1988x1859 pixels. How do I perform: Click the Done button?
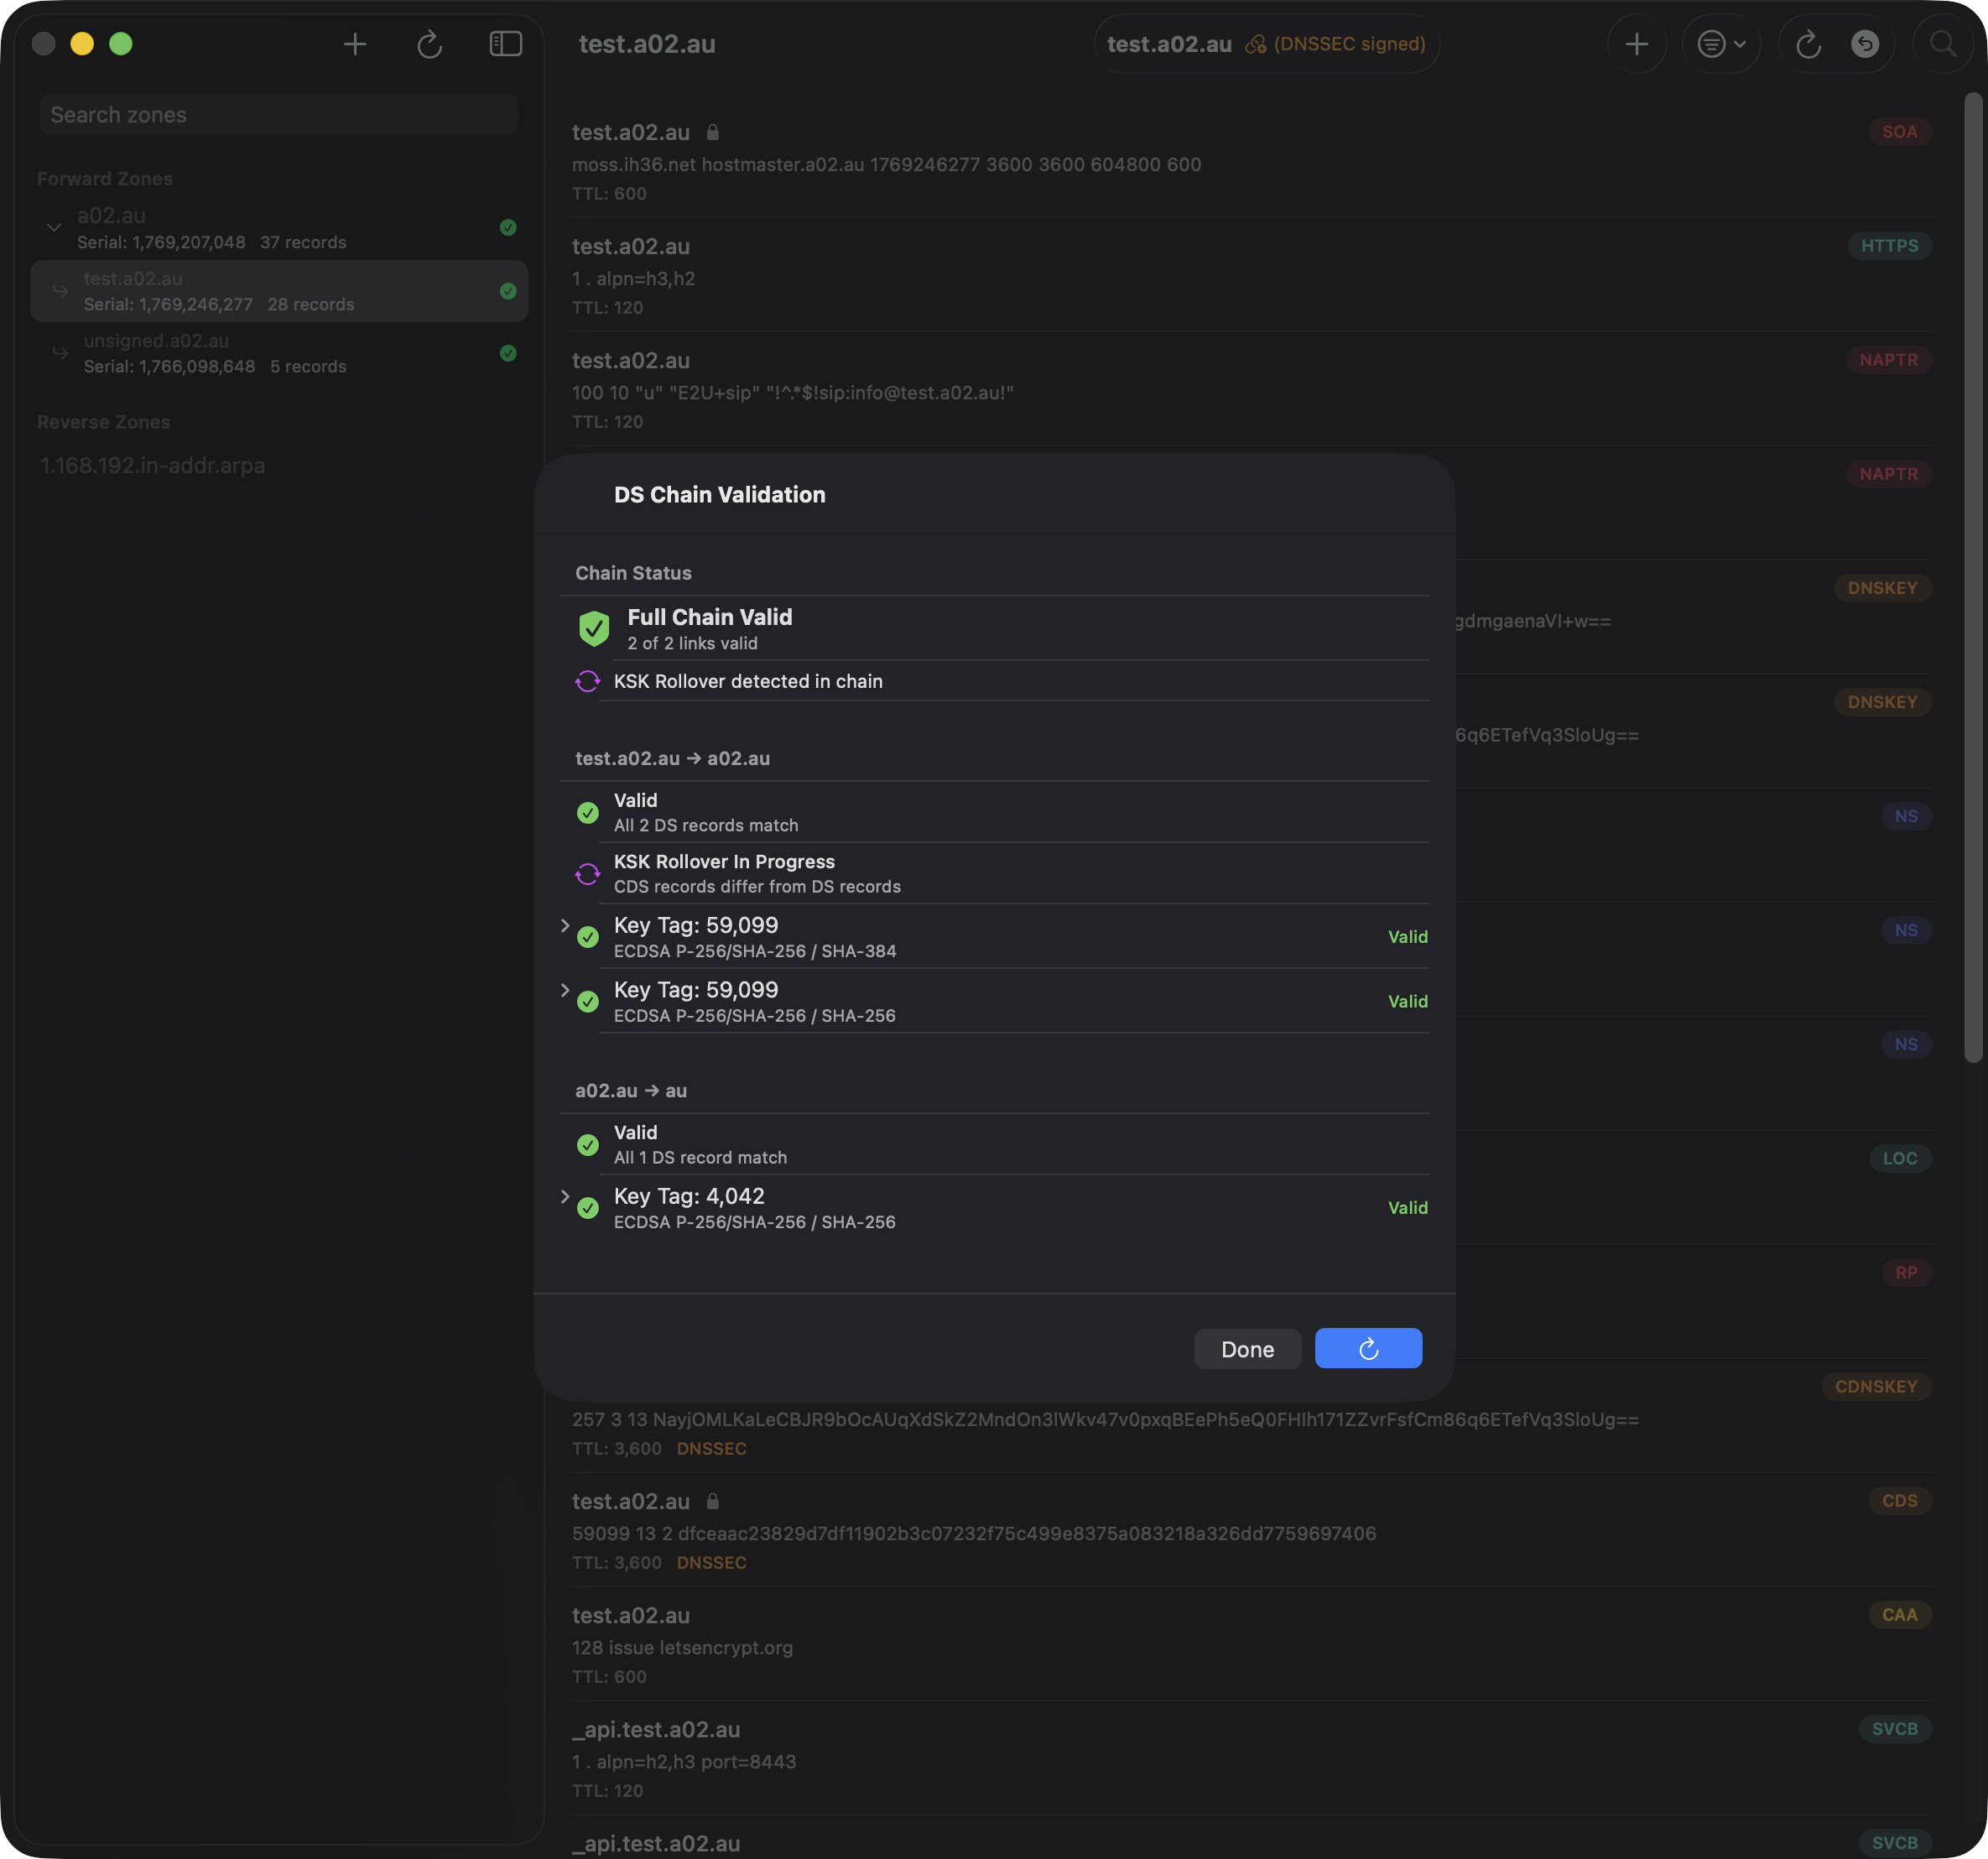(x=1247, y=1348)
